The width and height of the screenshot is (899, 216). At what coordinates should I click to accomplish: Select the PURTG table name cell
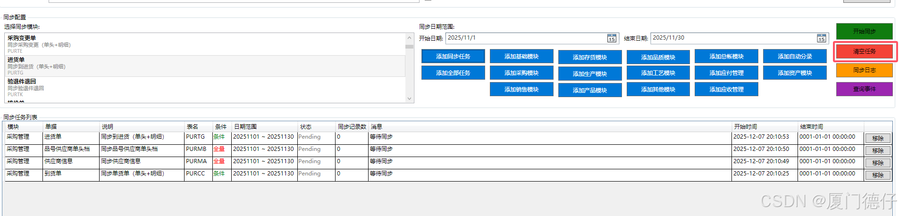tap(198, 137)
